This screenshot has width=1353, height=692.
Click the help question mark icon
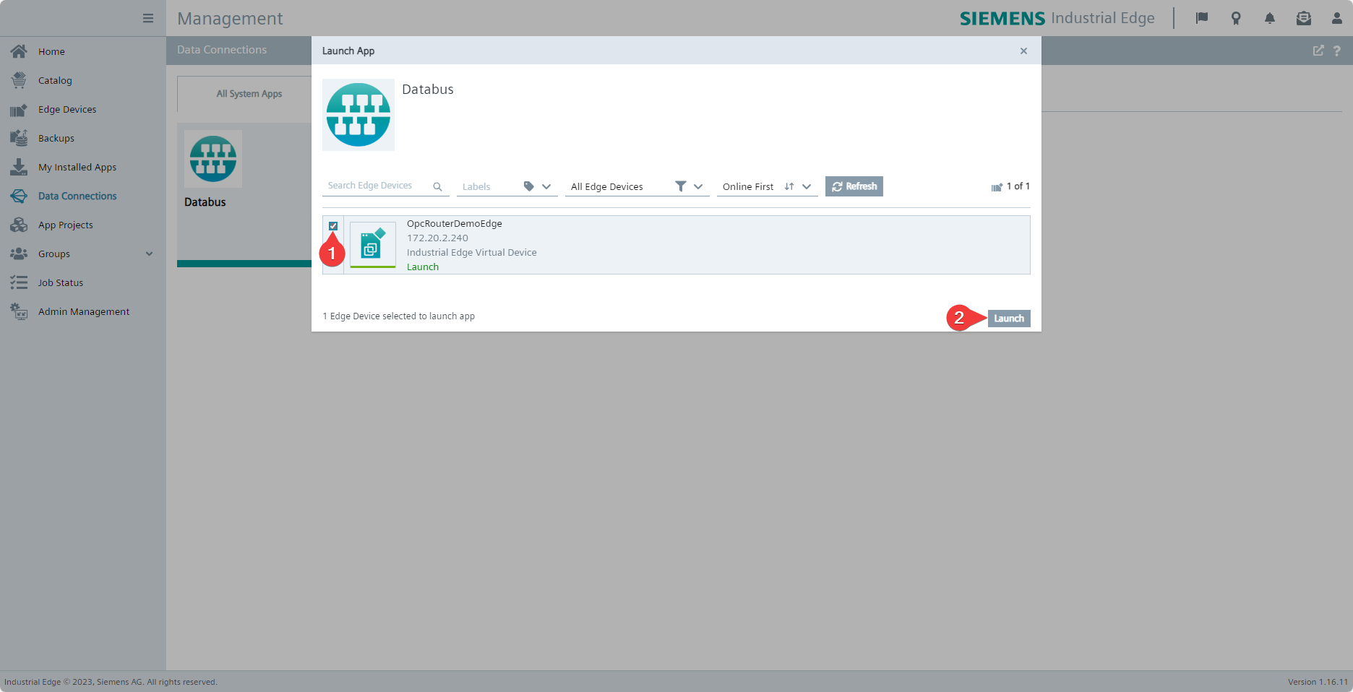point(1336,51)
